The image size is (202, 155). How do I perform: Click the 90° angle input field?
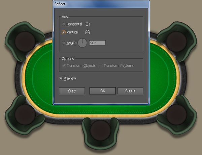97,43
